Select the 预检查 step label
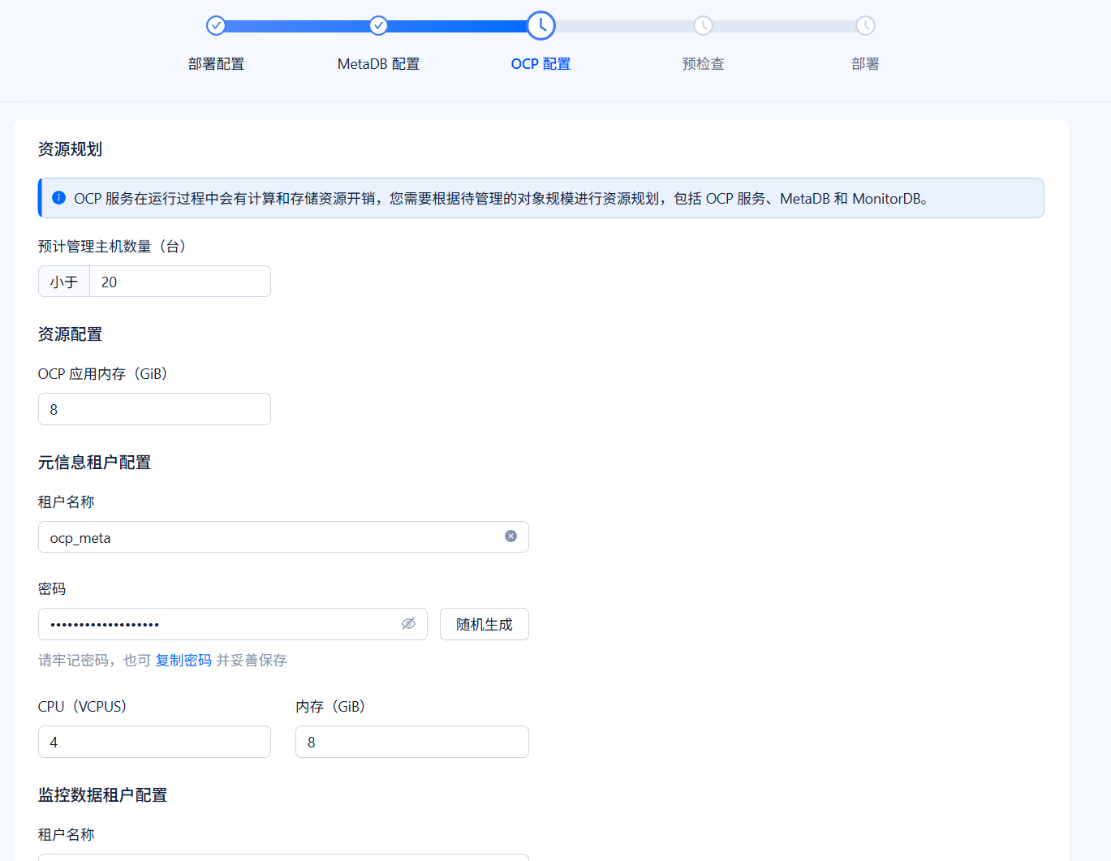 (x=703, y=64)
